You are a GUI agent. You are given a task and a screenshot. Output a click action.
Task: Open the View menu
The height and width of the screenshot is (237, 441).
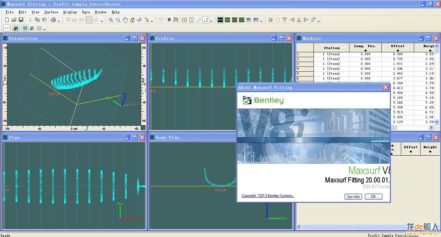tap(35, 12)
